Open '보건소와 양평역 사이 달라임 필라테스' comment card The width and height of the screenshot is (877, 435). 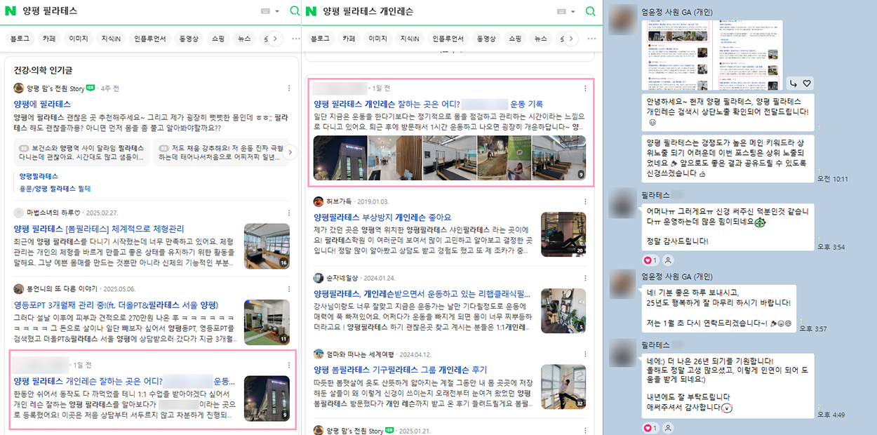coord(81,153)
